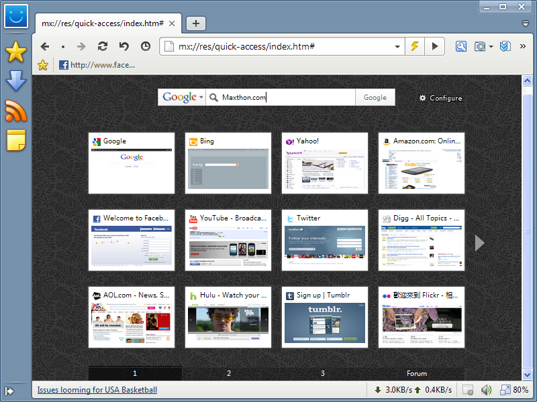Click the vertical scrollbar up arrow

click(x=527, y=80)
